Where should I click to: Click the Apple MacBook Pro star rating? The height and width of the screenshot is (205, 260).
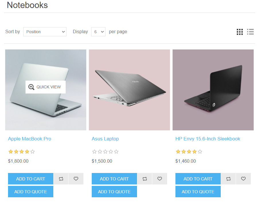tap(21, 152)
